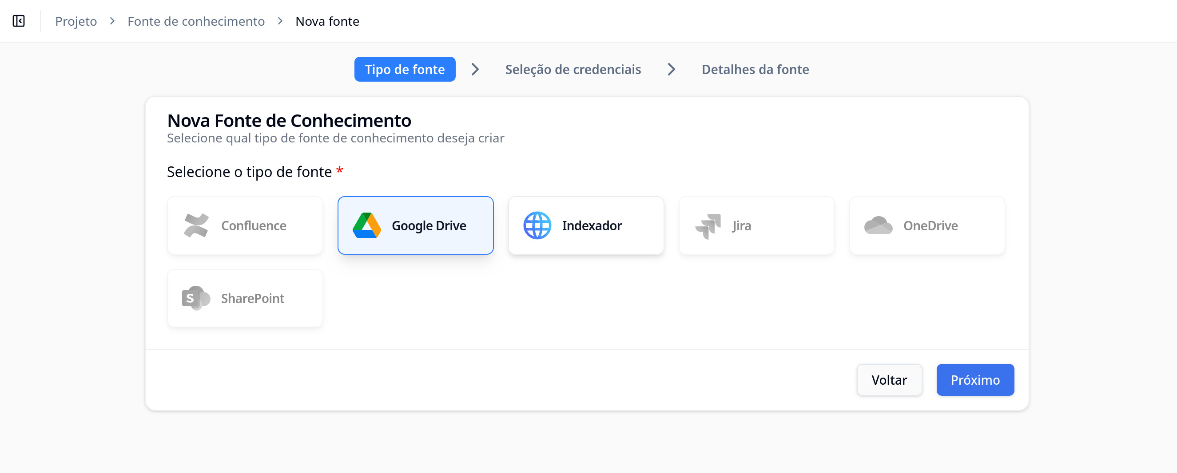Click chevron before Detalhes da fonte step

671,69
